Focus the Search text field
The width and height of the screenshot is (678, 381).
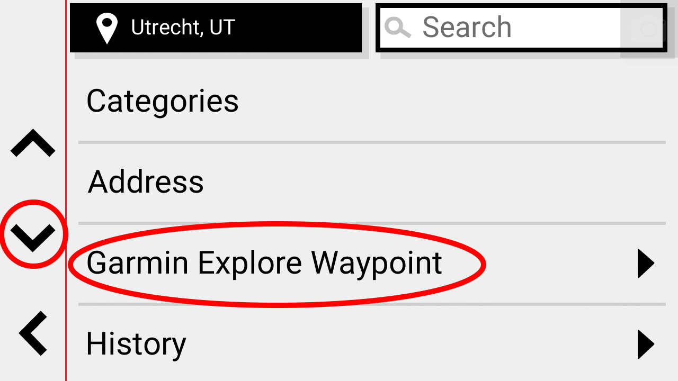click(521, 28)
